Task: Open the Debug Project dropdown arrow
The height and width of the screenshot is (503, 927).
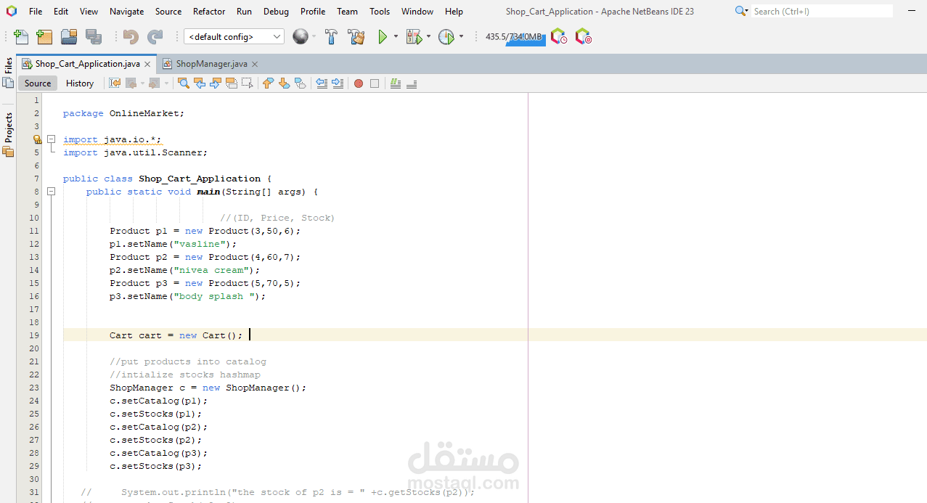Action: pos(428,37)
